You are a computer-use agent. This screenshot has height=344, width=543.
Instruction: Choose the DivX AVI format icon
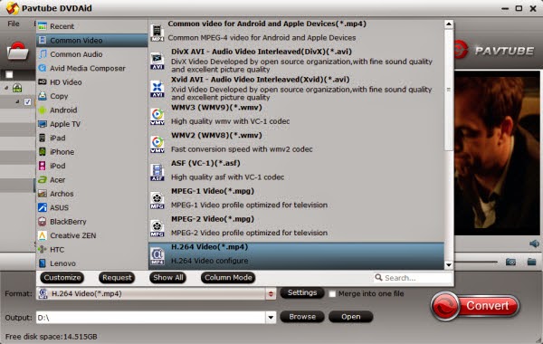coord(157,61)
